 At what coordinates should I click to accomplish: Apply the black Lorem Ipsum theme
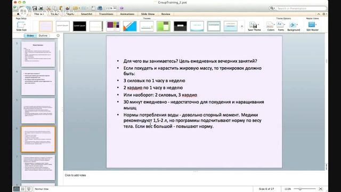[79, 26]
